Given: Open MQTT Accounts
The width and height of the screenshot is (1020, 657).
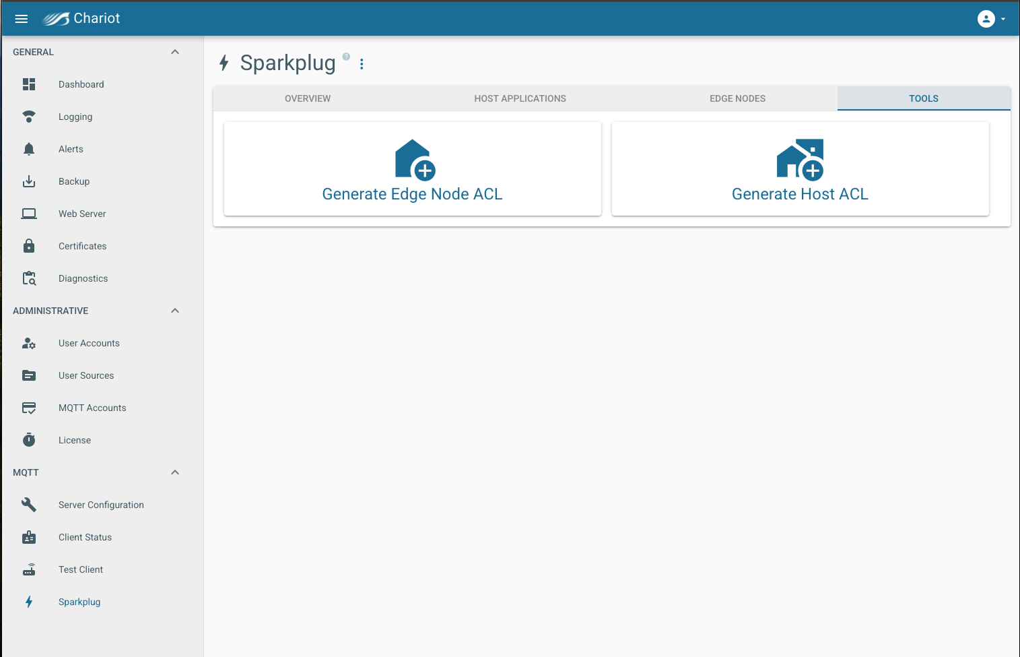Looking at the screenshot, I should (x=92, y=408).
